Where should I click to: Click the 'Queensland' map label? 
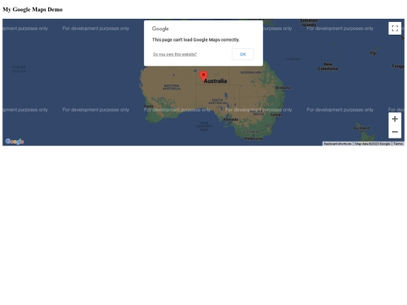(251, 72)
